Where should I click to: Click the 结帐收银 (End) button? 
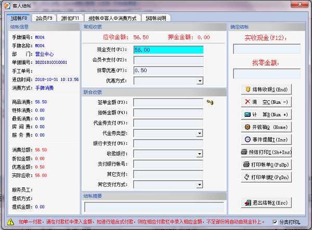point(266,89)
